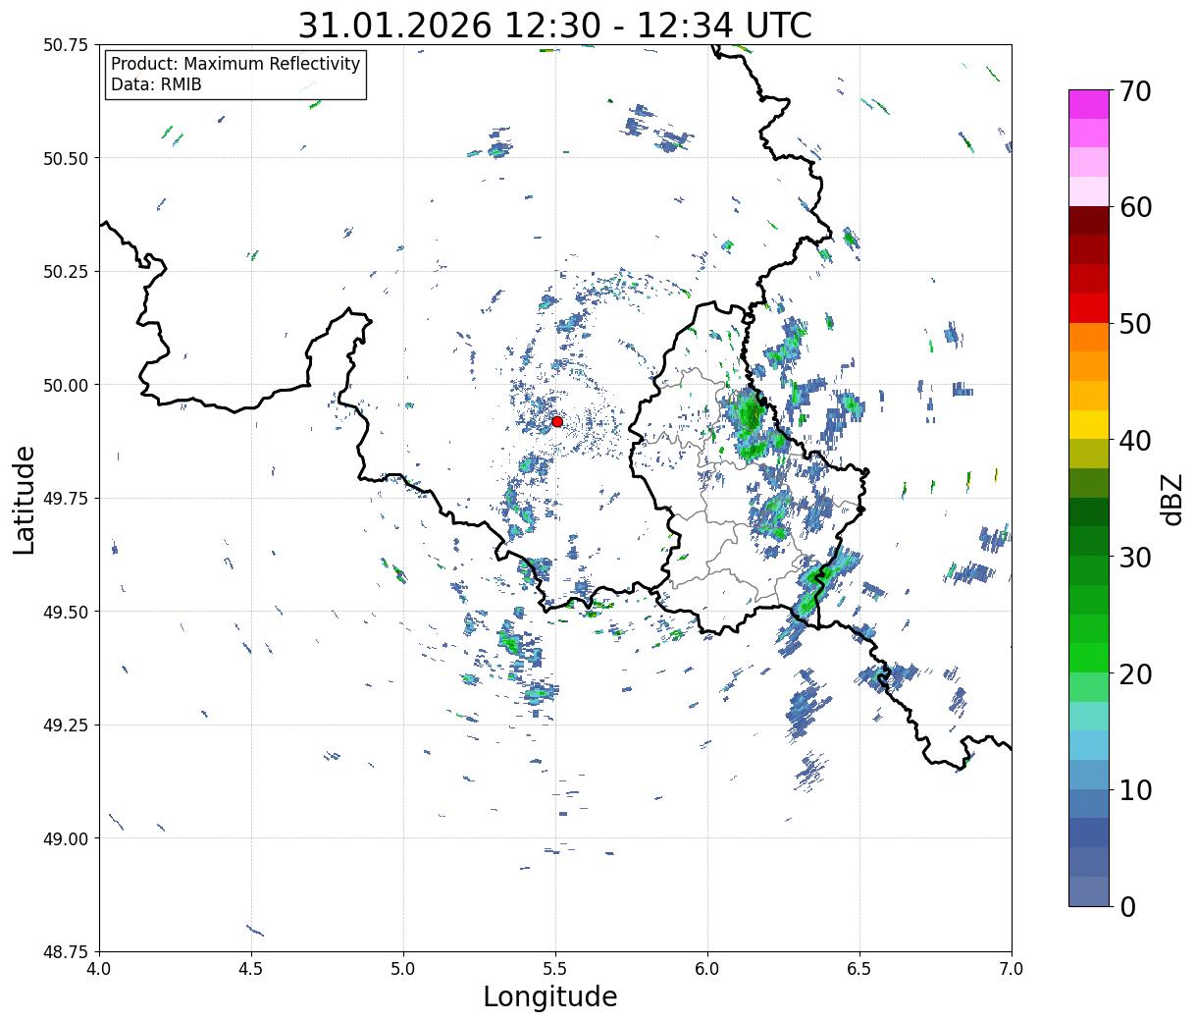Click the red radar location marker
1196x1021 pixels.
point(556,421)
